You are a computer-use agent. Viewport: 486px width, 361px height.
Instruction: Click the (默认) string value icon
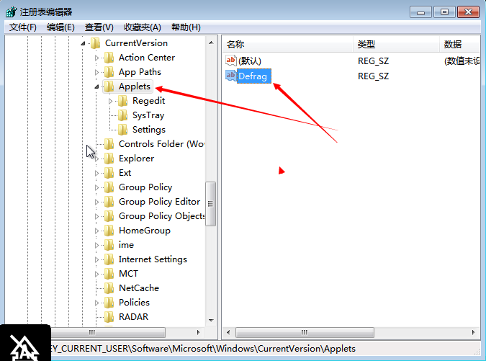231,61
